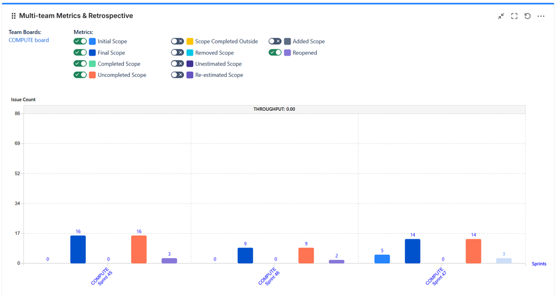Click the Metrics heading
The image size is (557, 296).
pyautogui.click(x=84, y=32)
